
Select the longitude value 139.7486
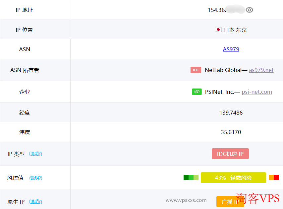click(x=231, y=113)
